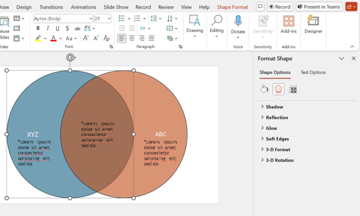Screen dimensions: 360x216
Task: Expand the 3-D Rotation section
Action: click(x=277, y=160)
